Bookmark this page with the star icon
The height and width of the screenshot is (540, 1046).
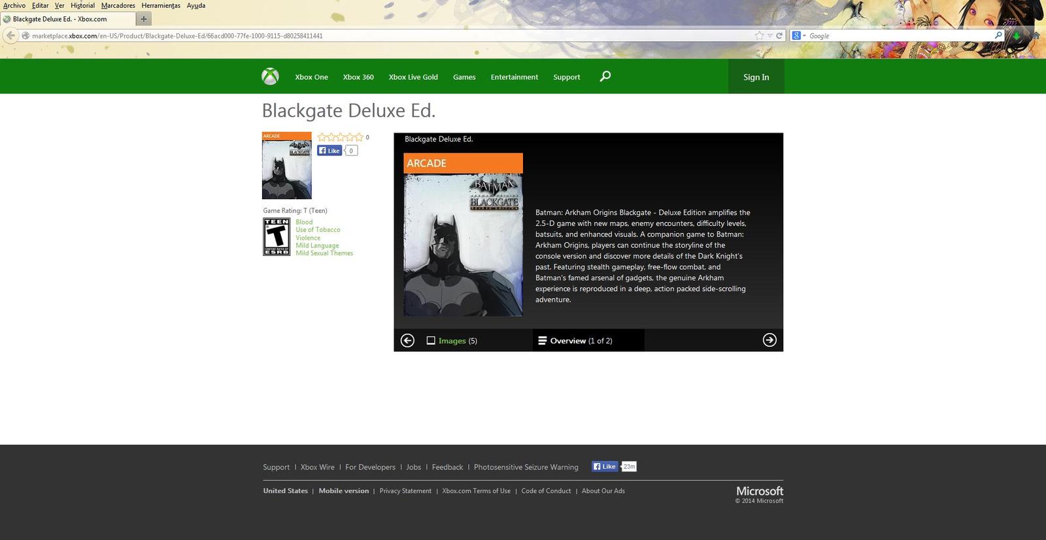click(759, 36)
